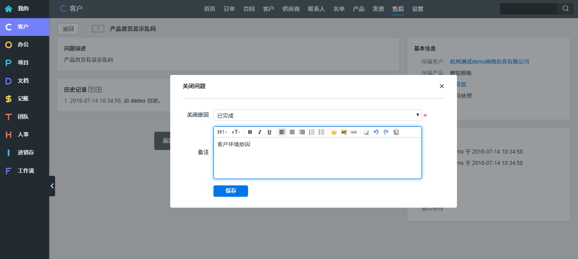Click the eraser clear-formatting icon
Screen dimensions: 578x259
[x=366, y=132]
